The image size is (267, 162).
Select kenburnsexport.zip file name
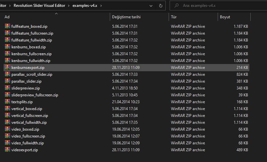click(28, 68)
